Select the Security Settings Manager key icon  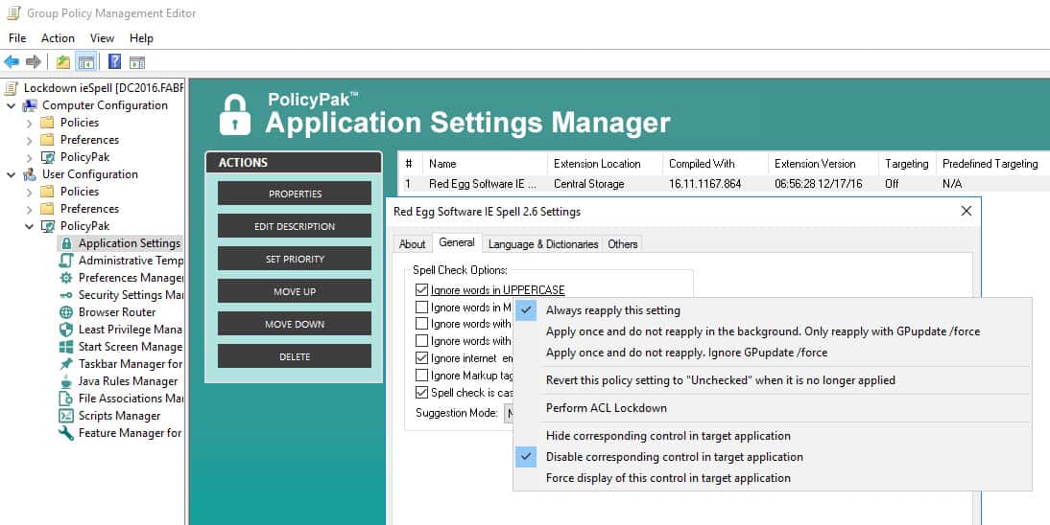(66, 295)
